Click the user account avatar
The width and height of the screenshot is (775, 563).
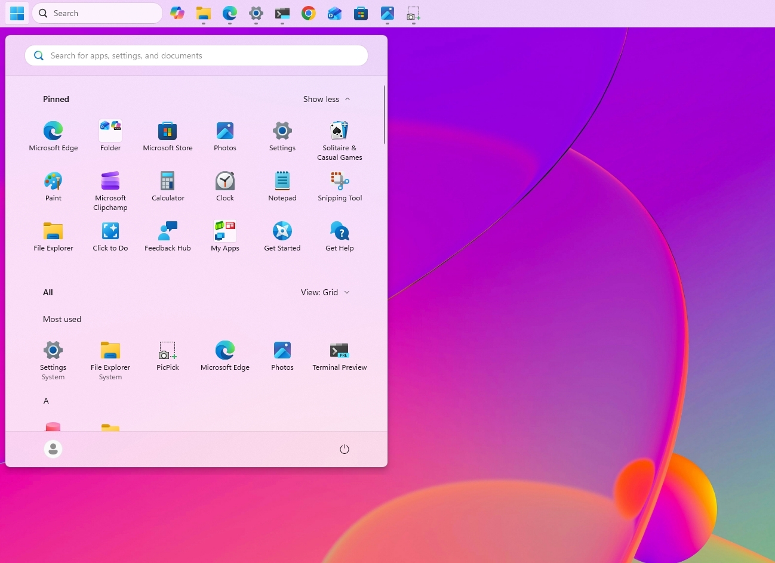pos(53,449)
